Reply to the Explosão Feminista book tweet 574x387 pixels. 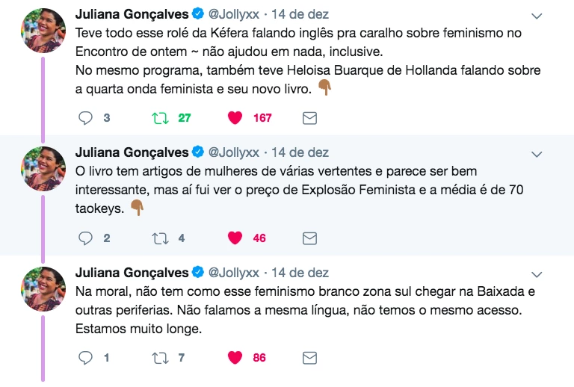coord(86,238)
